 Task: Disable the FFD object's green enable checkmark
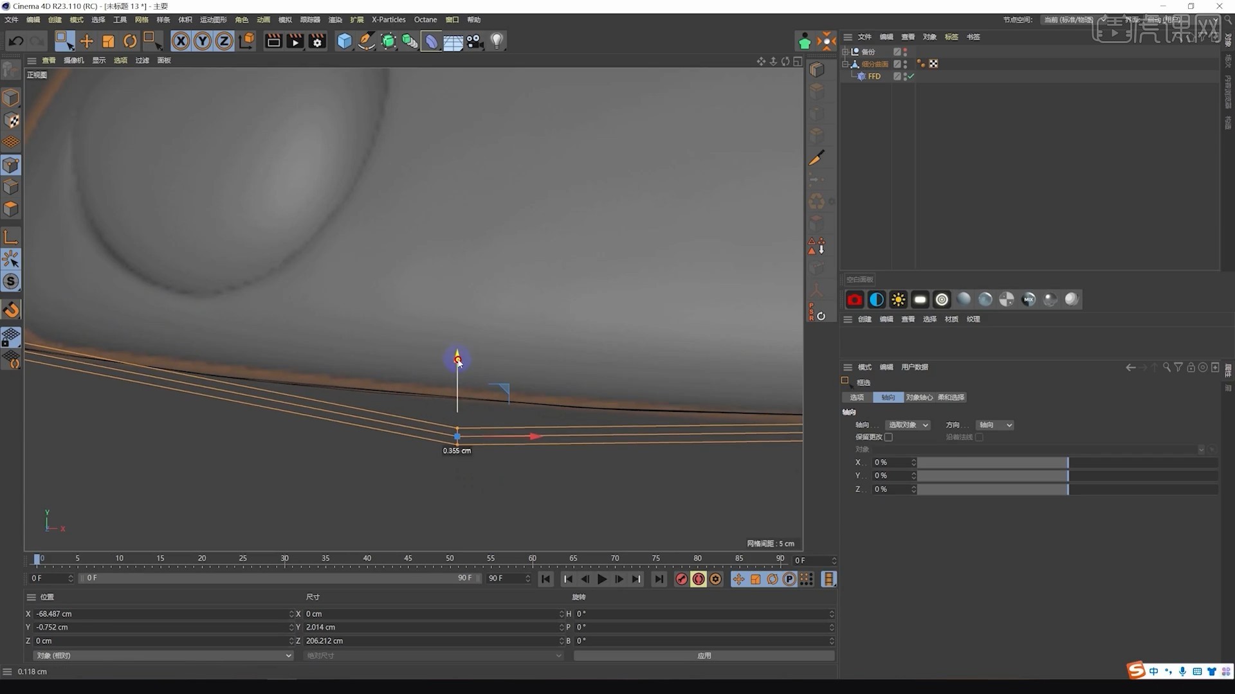pyautogui.click(x=910, y=76)
